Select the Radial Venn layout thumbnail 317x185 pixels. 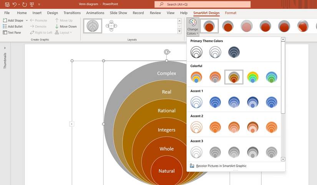coord(111,26)
